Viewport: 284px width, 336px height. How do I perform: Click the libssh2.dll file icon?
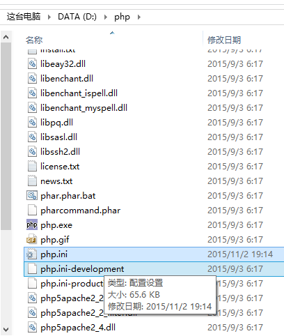click(x=32, y=151)
